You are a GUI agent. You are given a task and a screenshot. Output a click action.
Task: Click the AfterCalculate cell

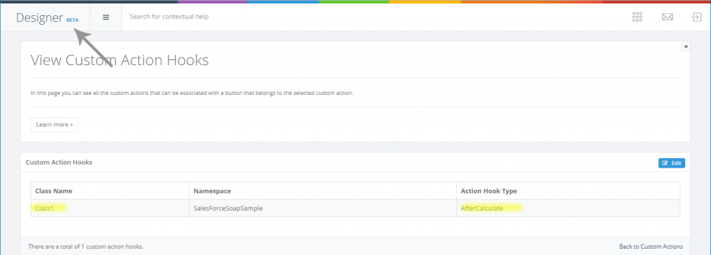568,208
